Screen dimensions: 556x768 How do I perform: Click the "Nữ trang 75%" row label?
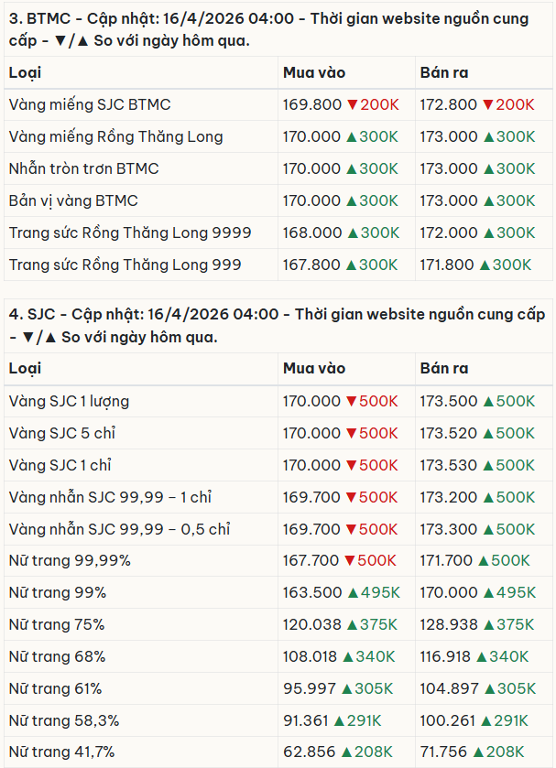57,624
